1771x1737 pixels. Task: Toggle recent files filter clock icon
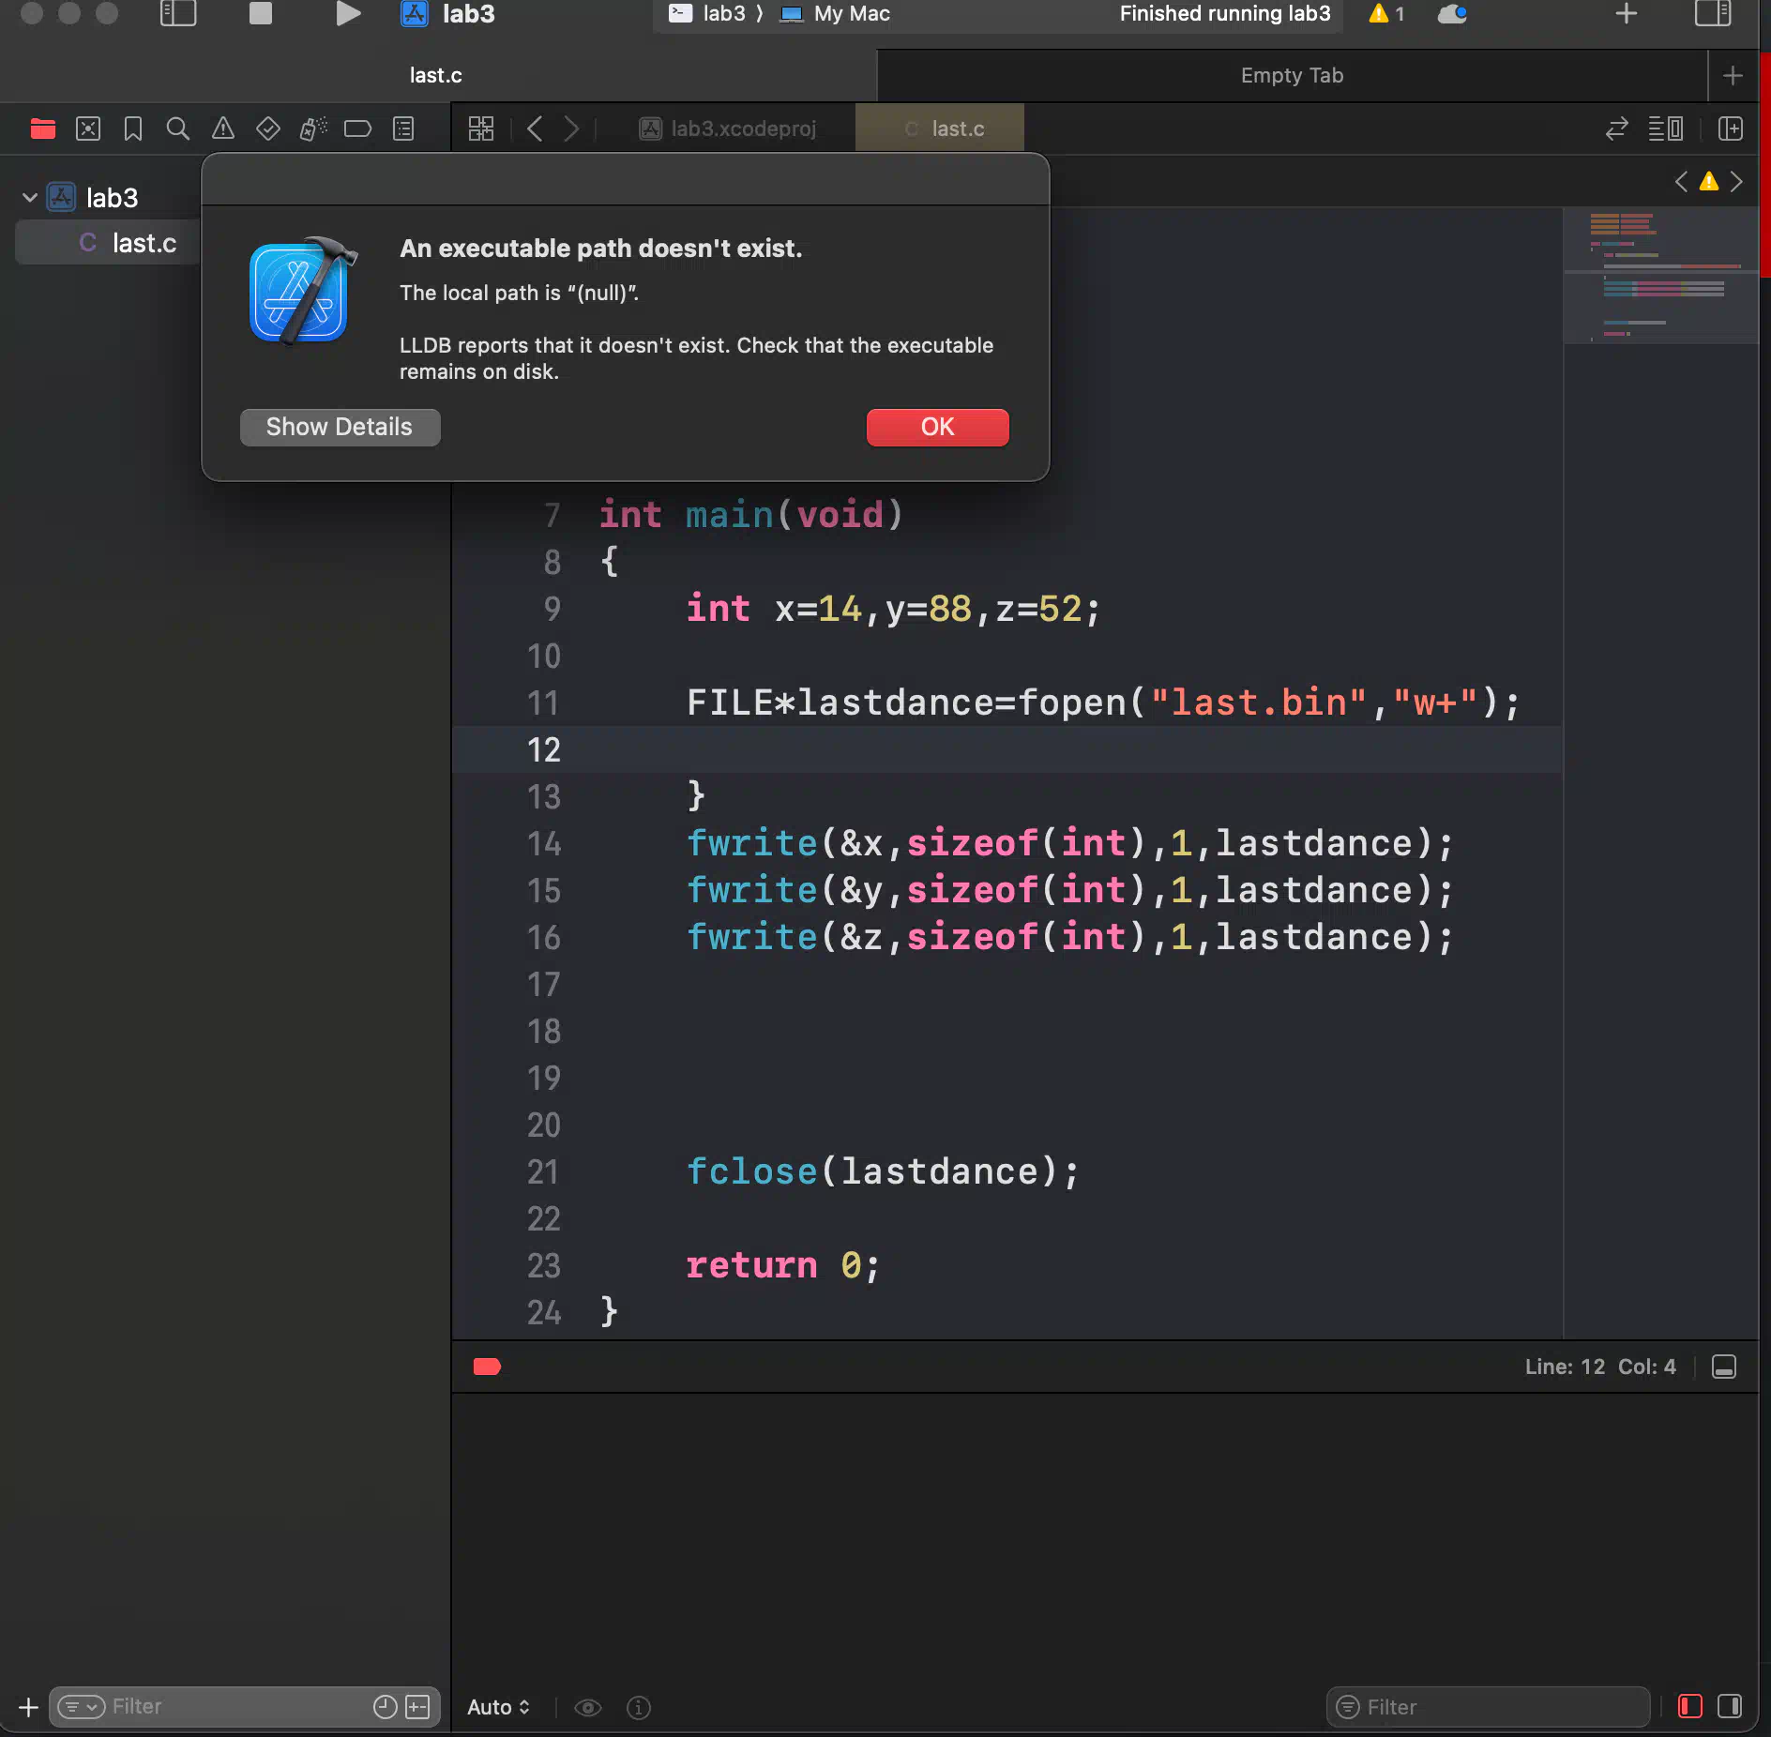[x=385, y=1707]
